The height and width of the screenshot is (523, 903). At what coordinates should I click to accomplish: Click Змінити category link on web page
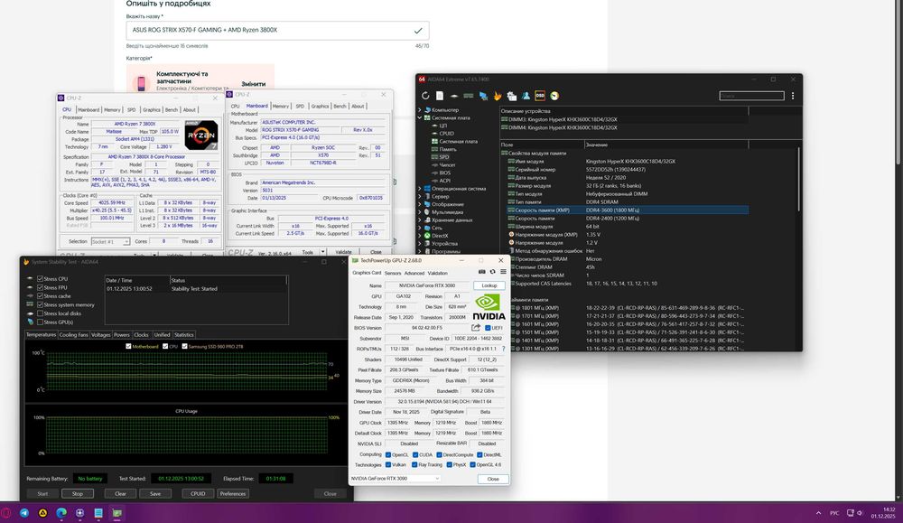(254, 83)
